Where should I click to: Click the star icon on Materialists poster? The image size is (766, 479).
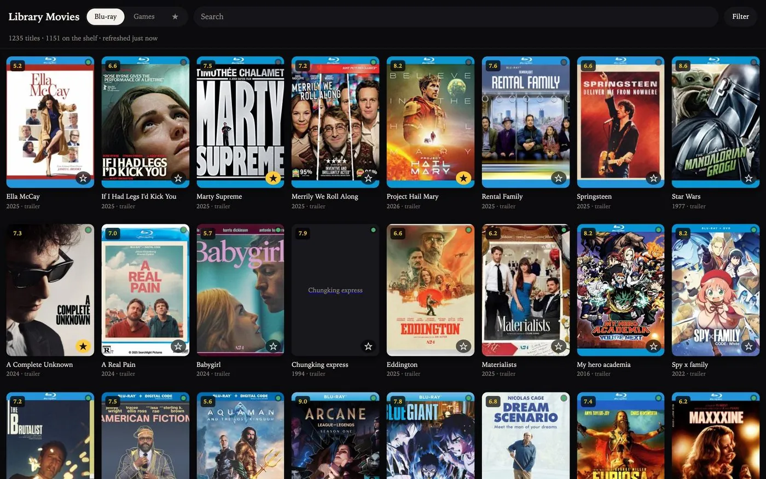pyautogui.click(x=559, y=346)
